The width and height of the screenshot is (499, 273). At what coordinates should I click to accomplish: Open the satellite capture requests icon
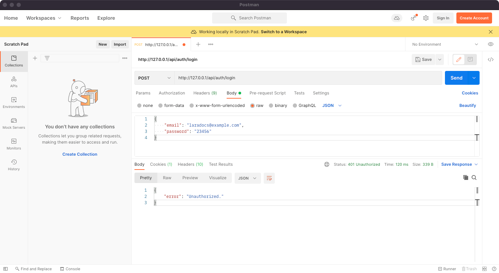point(414,18)
